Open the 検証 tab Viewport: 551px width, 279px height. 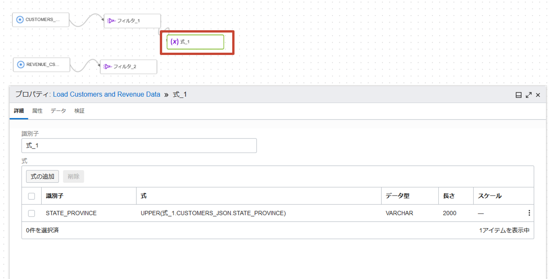79,111
